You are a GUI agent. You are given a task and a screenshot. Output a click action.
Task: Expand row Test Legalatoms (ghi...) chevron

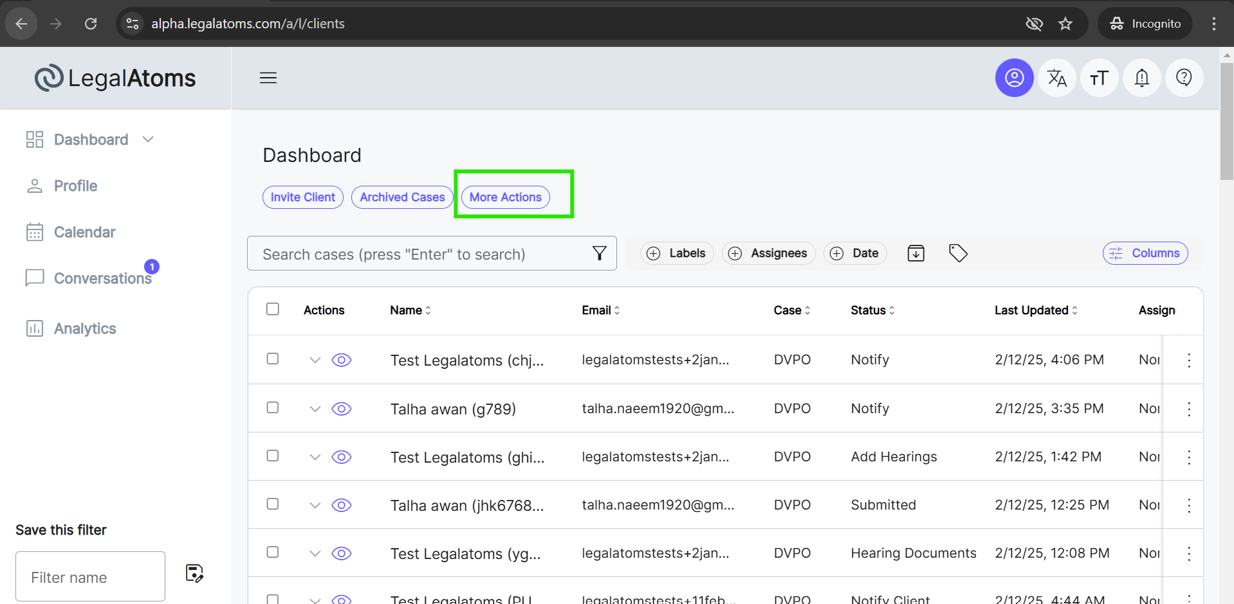pos(315,457)
